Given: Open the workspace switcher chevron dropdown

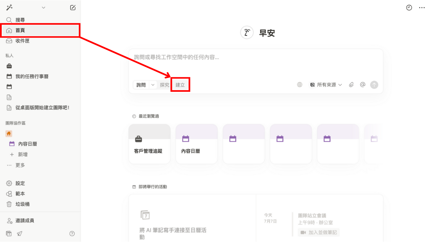Looking at the screenshot, I should tap(43, 8).
